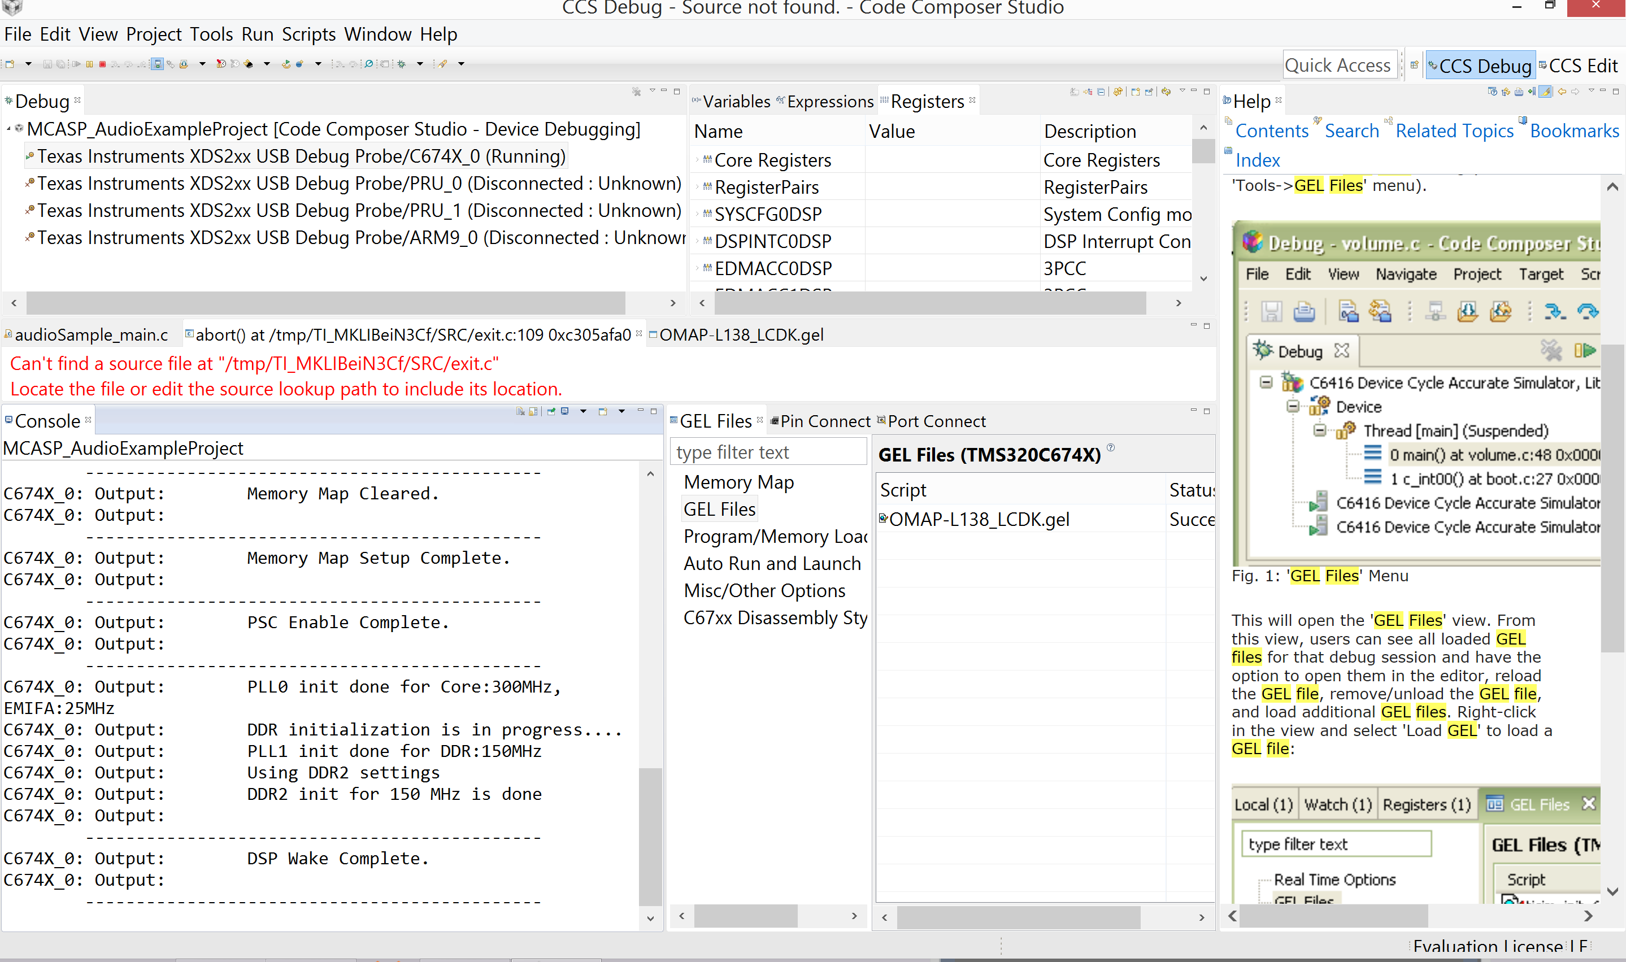Click Pin Console icon in Console toolbar
The width and height of the screenshot is (1626, 962).
pyautogui.click(x=551, y=411)
